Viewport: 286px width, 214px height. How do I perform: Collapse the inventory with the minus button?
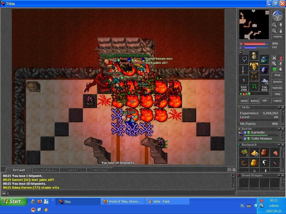click(241, 53)
